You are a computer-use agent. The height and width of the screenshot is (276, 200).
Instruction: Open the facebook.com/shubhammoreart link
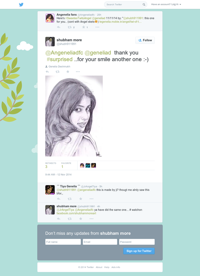pyautogui.click(x=76, y=213)
